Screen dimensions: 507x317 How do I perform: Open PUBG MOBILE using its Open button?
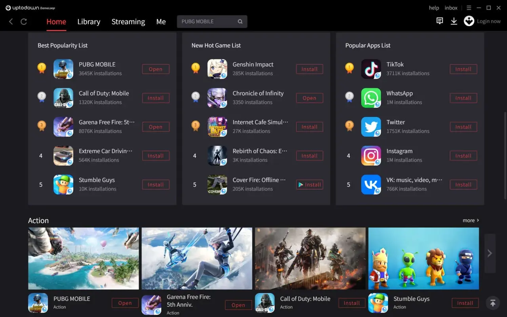[156, 69]
